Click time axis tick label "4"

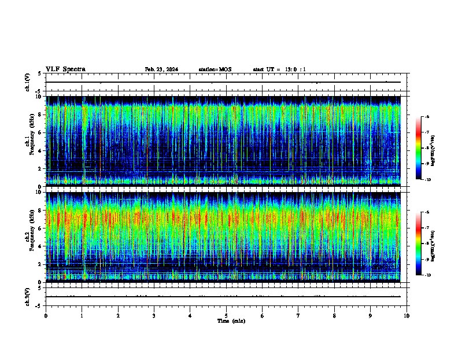pyautogui.click(x=190, y=316)
